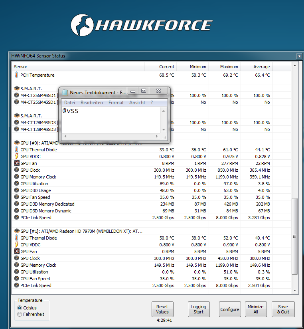This screenshot has width=304, height=329.
Task: Select GPU #0 Utilization current 89.0 %
Action: (x=167, y=184)
